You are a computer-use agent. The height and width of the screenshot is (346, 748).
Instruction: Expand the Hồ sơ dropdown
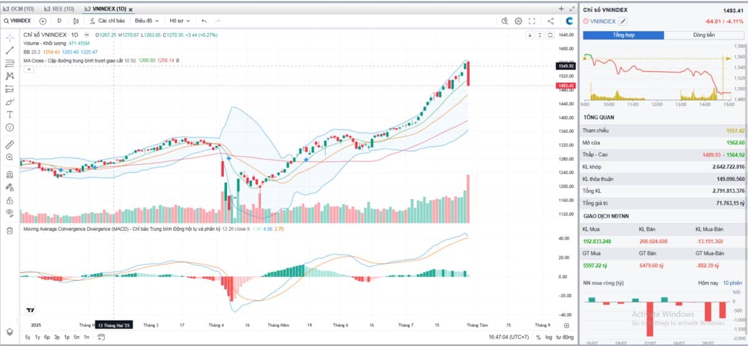tap(180, 21)
